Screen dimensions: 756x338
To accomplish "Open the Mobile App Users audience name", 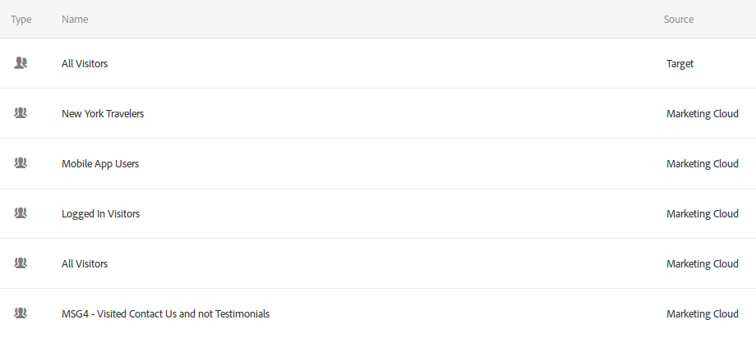I will pyautogui.click(x=100, y=164).
